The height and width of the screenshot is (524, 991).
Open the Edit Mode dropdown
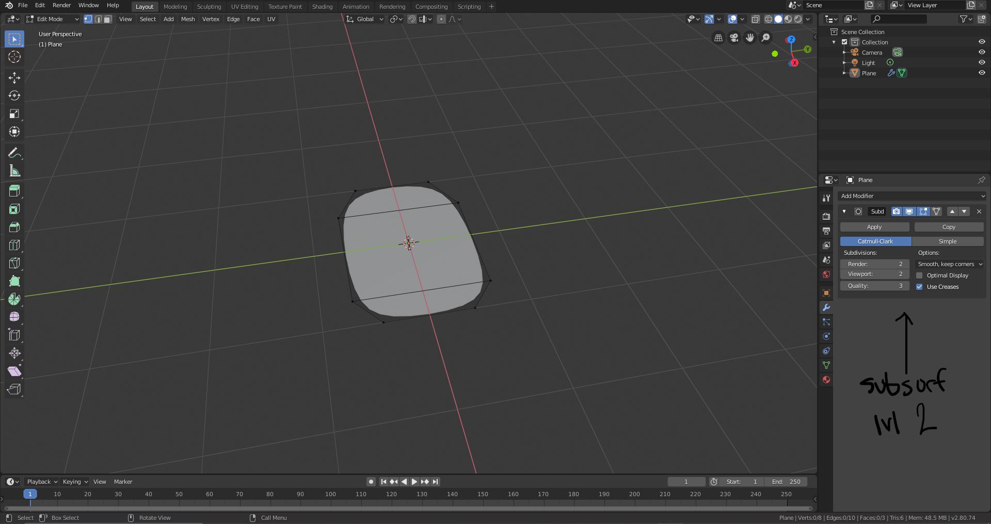(53, 19)
